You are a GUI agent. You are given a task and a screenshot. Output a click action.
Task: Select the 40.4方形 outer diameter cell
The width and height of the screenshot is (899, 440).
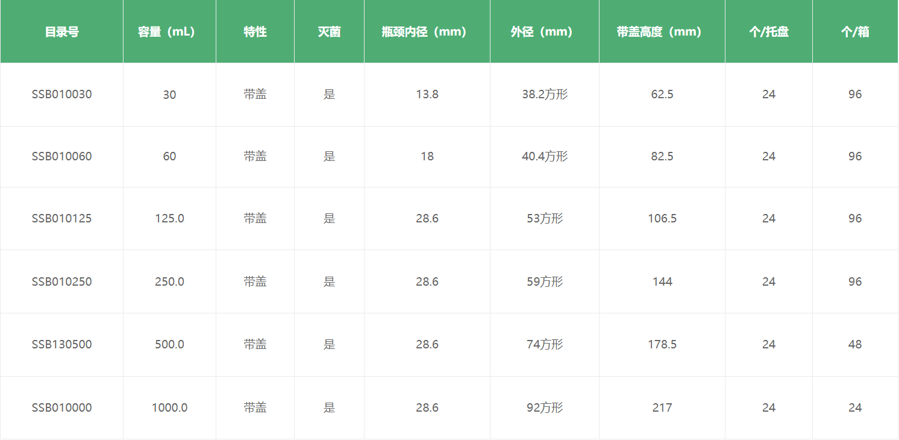coord(545,157)
